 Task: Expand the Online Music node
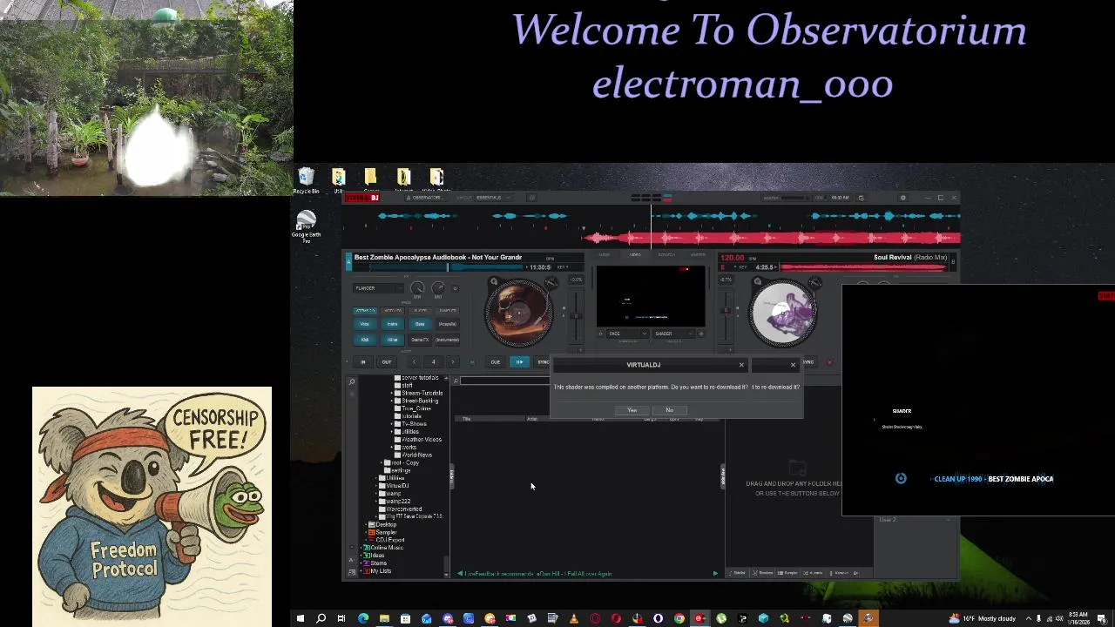(362, 548)
